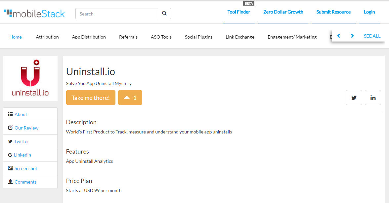389x203 pixels.
Task: Select the App Distribution category
Action: coord(89,37)
